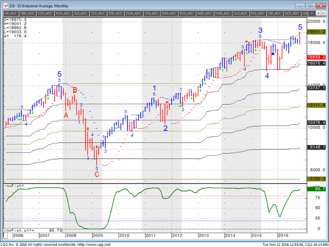
Task: Click the 75 level on indicator scale
Action: tap(317, 198)
